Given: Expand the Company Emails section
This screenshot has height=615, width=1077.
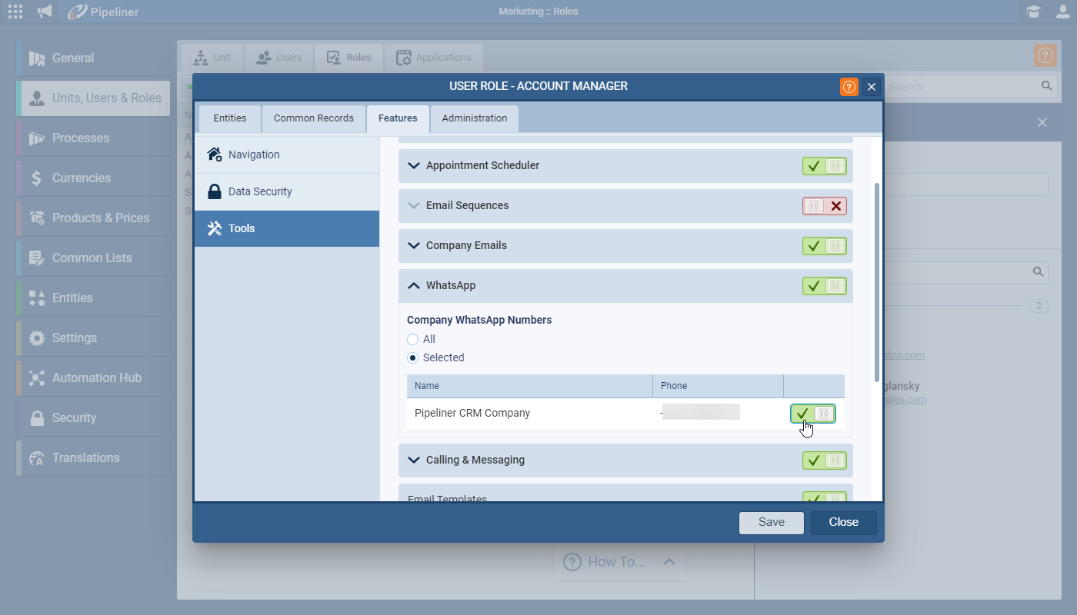Looking at the screenshot, I should [414, 246].
